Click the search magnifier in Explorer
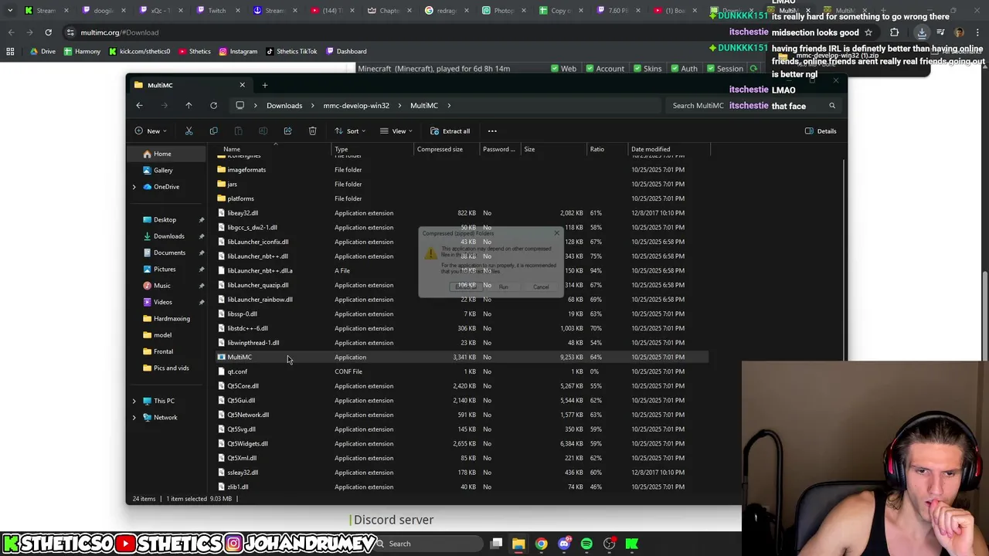The image size is (989, 556). tap(832, 106)
